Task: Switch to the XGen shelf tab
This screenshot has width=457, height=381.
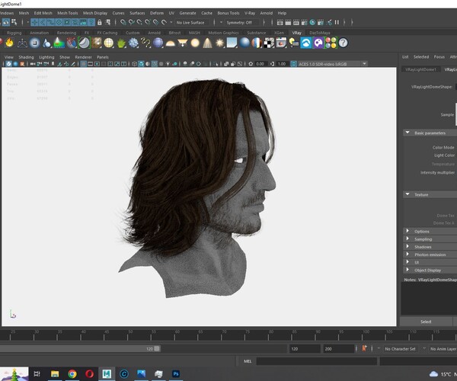Action: click(279, 33)
